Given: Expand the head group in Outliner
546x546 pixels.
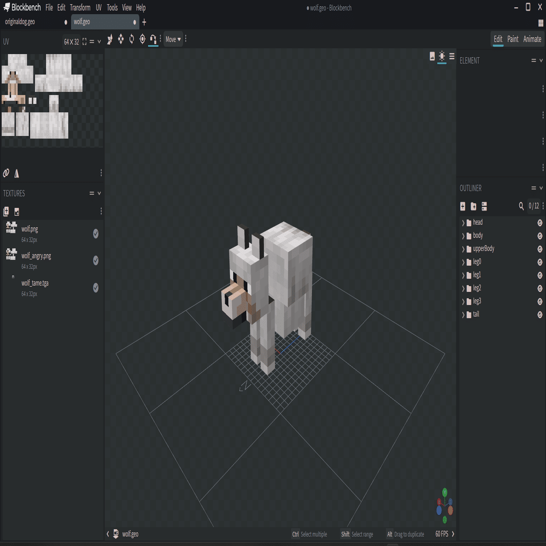Looking at the screenshot, I should [463, 223].
